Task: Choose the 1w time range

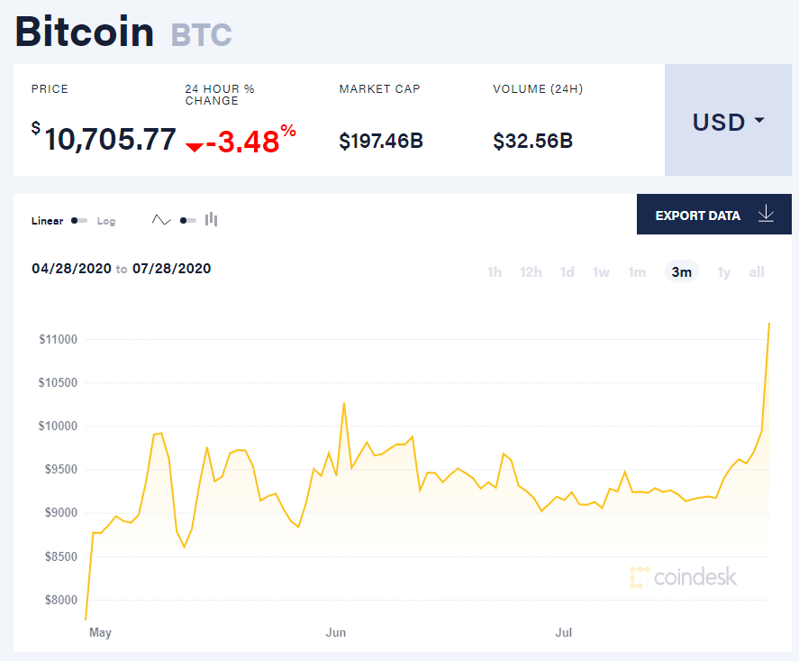Action: 601,271
